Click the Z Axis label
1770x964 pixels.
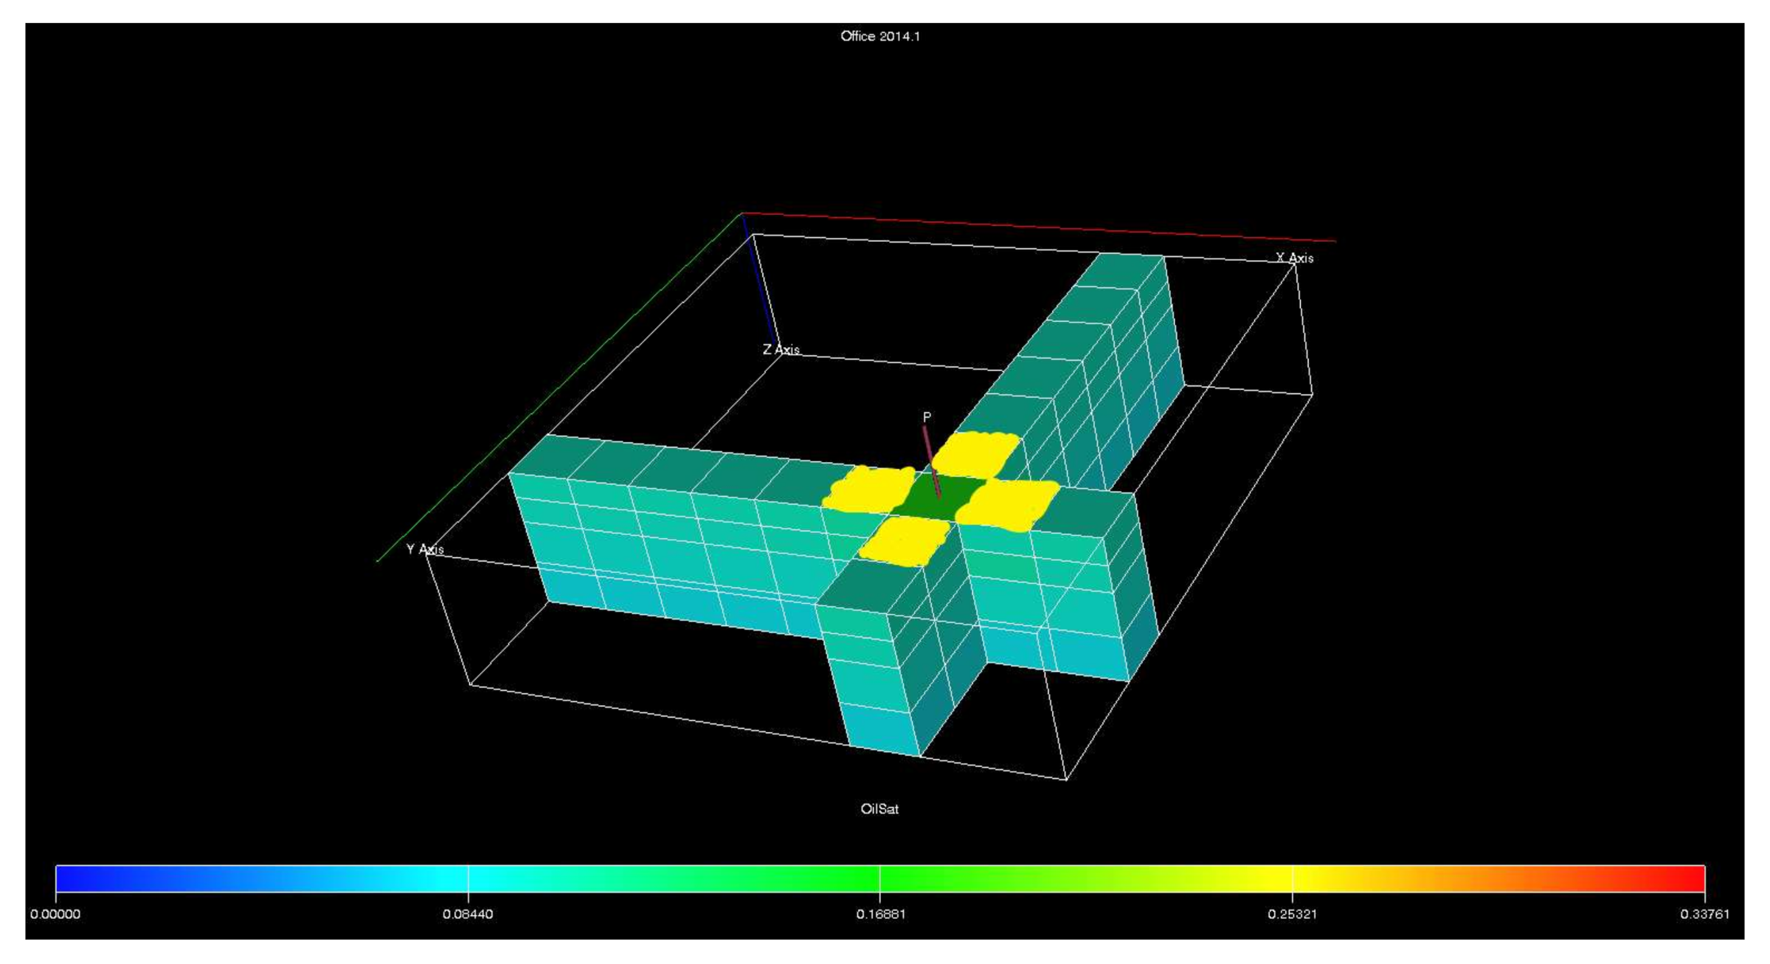(x=781, y=349)
